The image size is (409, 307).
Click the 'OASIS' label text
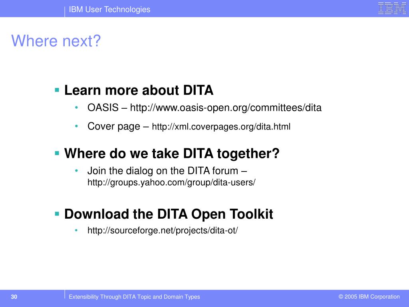(x=103, y=108)
